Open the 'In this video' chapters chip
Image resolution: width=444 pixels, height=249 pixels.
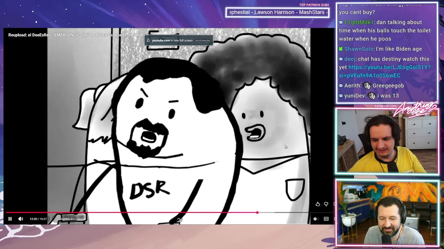pos(65,219)
